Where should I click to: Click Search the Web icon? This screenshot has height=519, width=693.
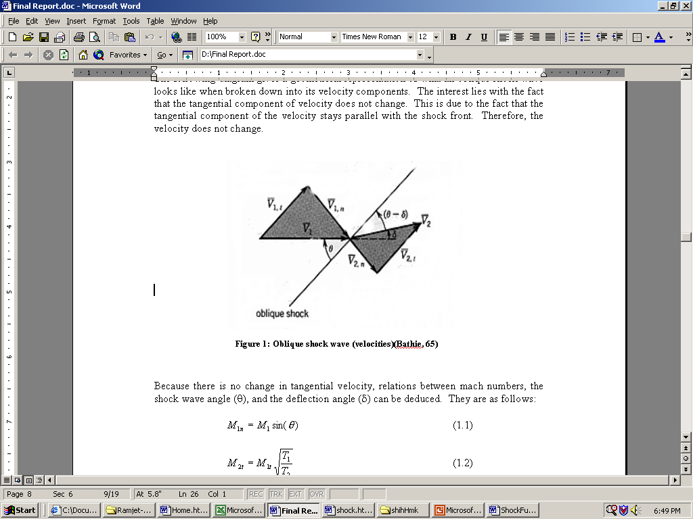point(99,55)
